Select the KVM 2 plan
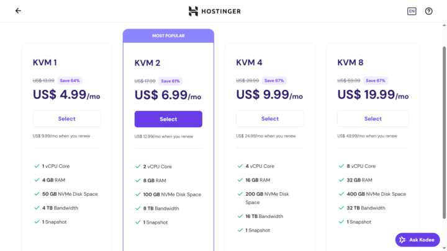Viewport: 447px width, 251px height. click(168, 119)
